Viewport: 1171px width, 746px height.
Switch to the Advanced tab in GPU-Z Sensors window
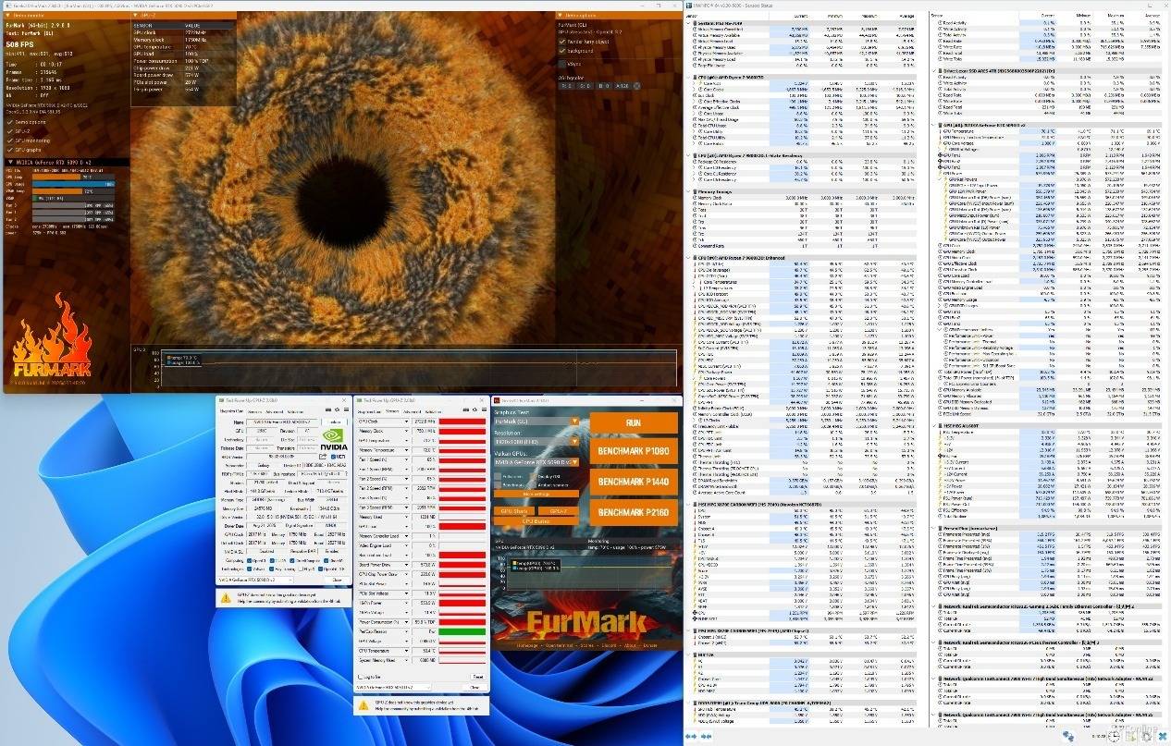tap(412, 411)
